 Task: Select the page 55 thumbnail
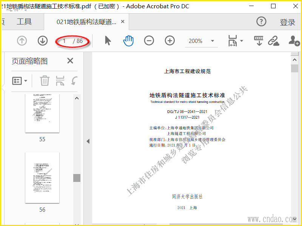[42, 113]
